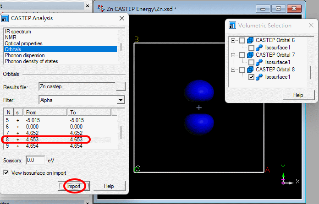The height and width of the screenshot is (204, 319).
Task: Uncheck Isosurface1 checkbox under Orbital 8
Action: point(251,77)
